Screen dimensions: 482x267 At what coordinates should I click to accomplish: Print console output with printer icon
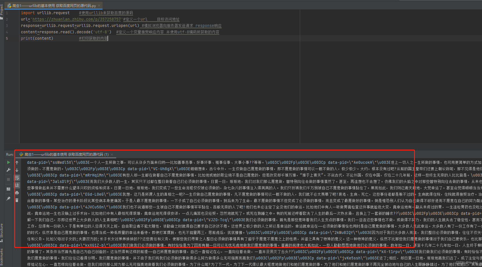17,192
